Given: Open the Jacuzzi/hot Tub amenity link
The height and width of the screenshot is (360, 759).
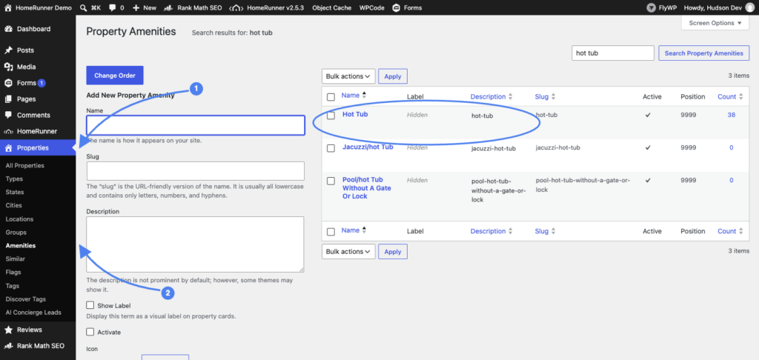Looking at the screenshot, I should point(368,147).
